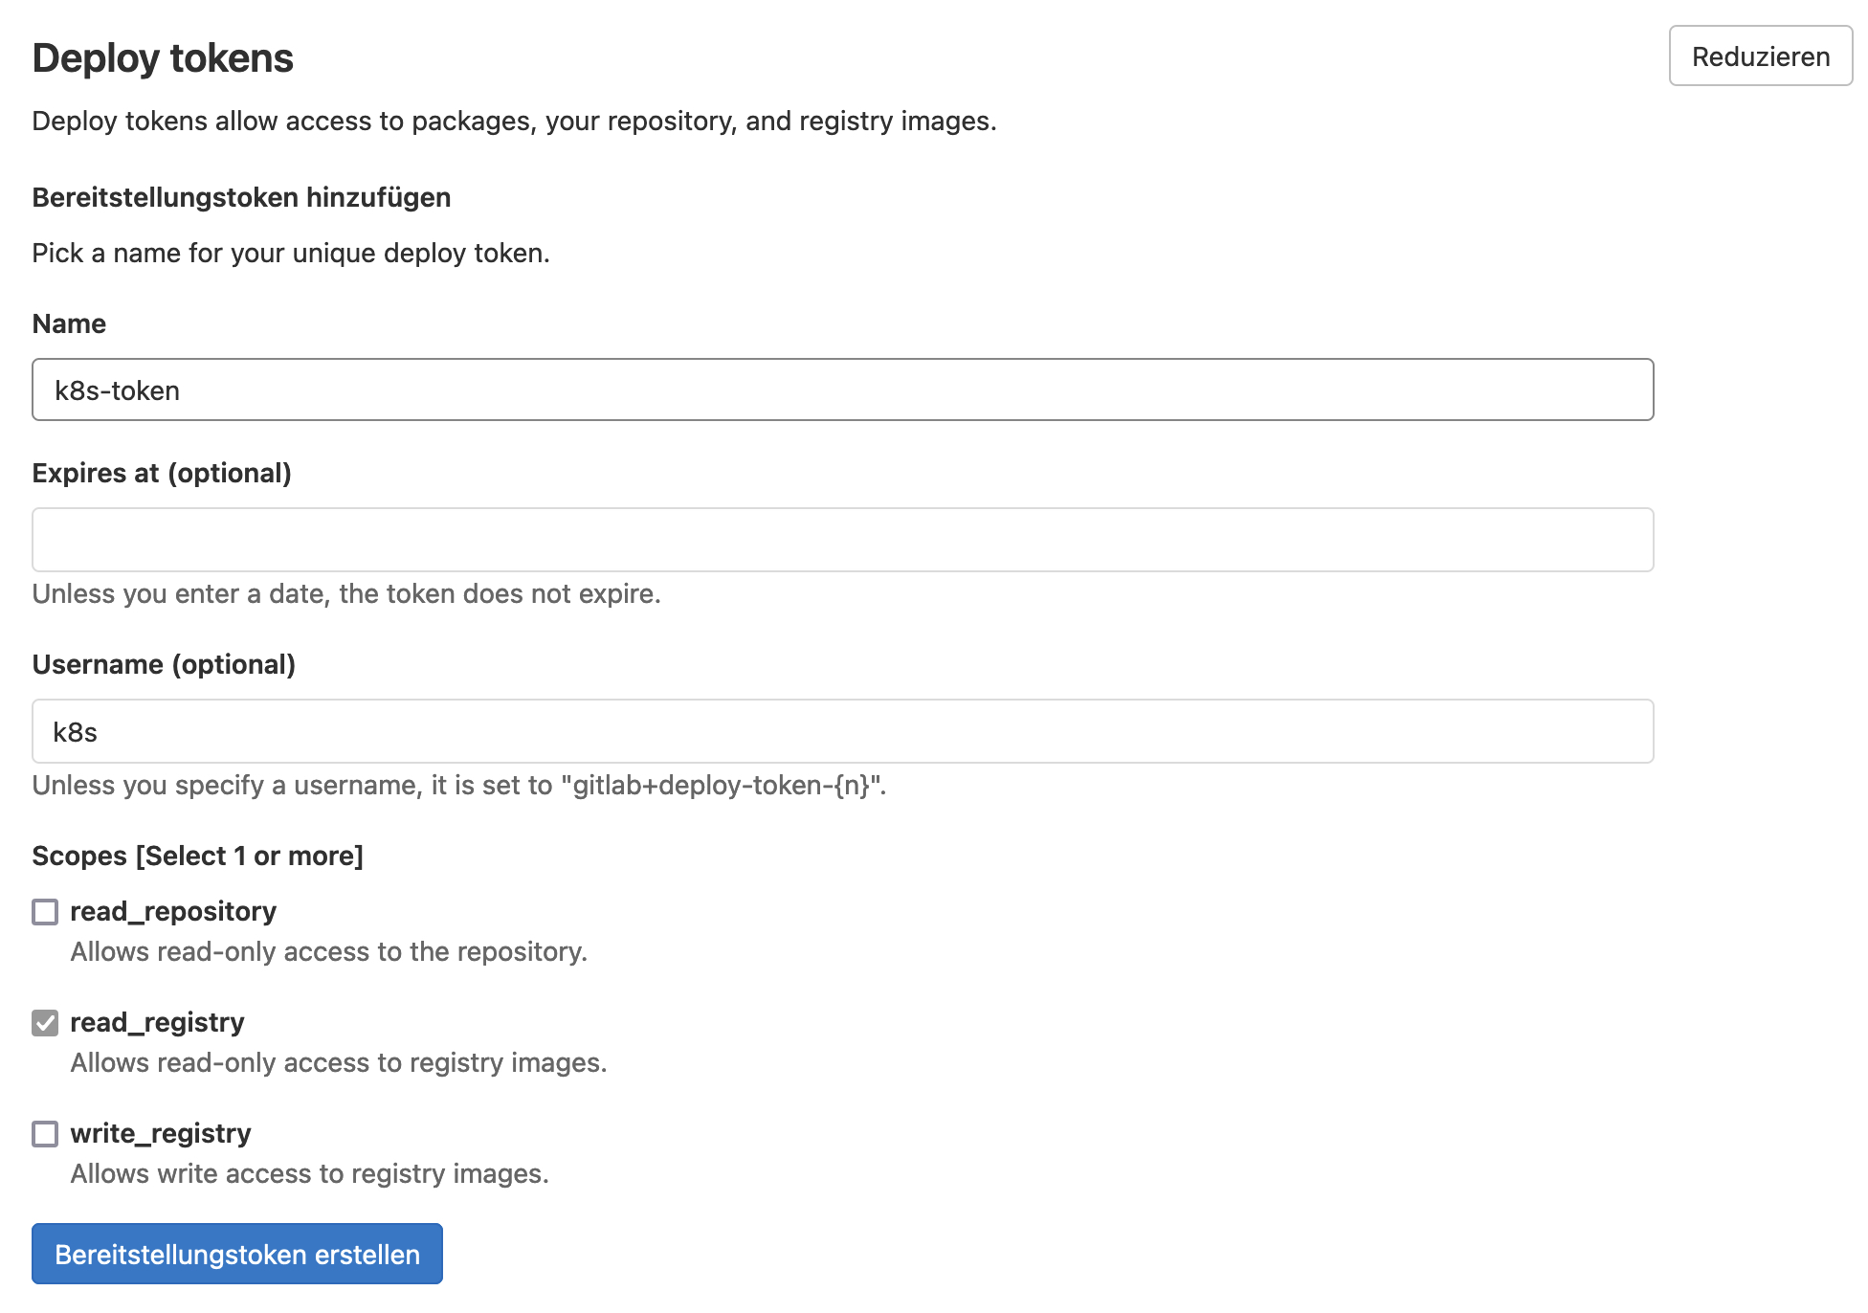Viewport: 1868px width, 1313px height.
Task: Enable the read_repository scope checkbox
Action: [x=45, y=911]
